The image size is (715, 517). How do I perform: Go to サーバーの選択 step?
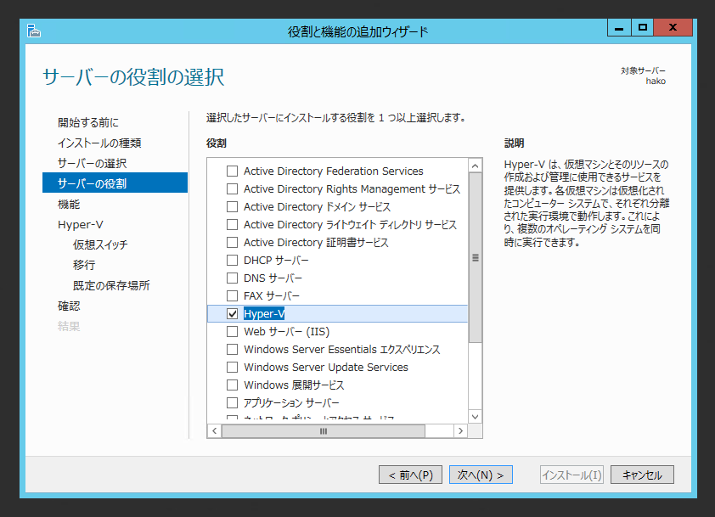pyautogui.click(x=92, y=163)
